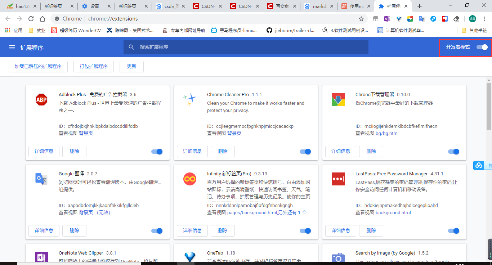Click the 更新 update button
The image size is (492, 265).
click(x=132, y=67)
